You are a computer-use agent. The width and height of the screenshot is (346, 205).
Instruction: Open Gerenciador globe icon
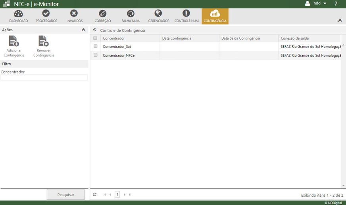158,14
